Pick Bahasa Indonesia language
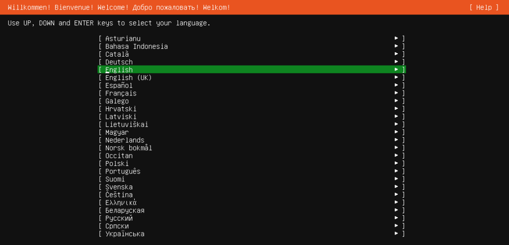 [136, 47]
